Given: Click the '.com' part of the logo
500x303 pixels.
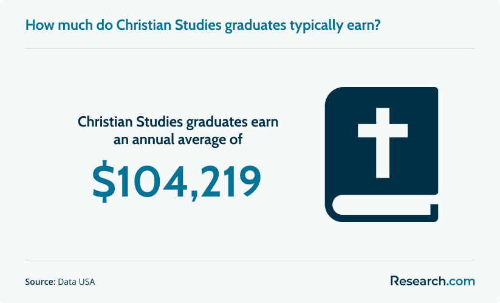Looking at the screenshot, I should pyautogui.click(x=461, y=281).
